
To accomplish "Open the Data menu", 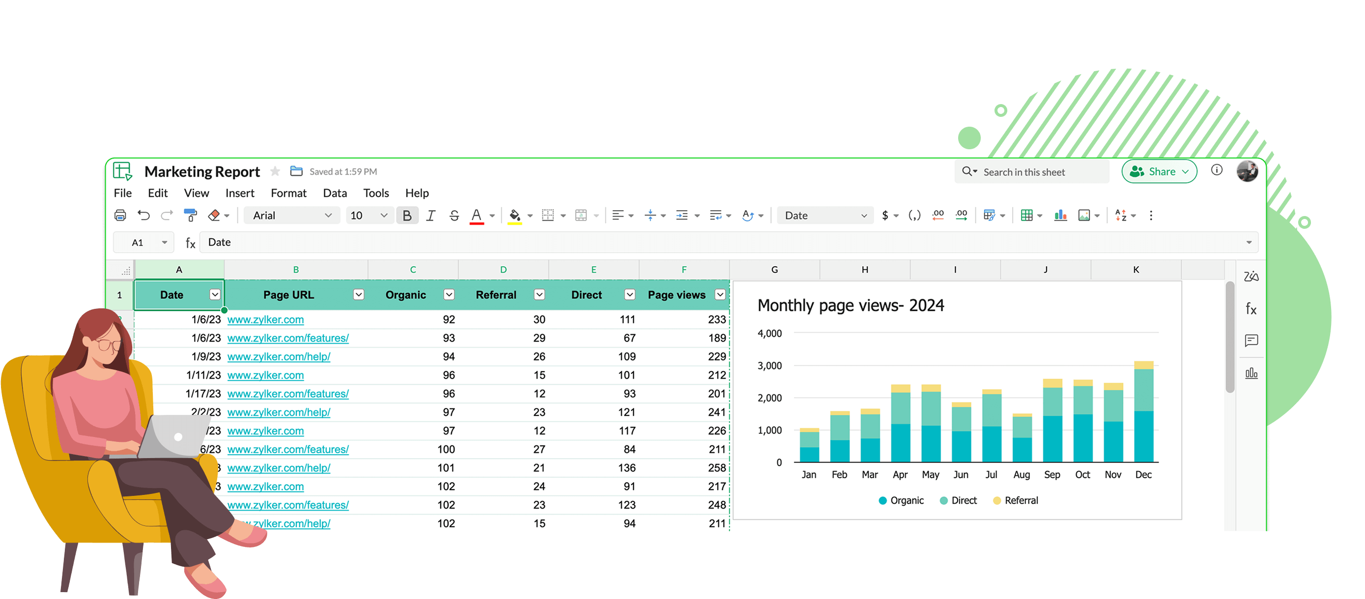I will coord(335,193).
